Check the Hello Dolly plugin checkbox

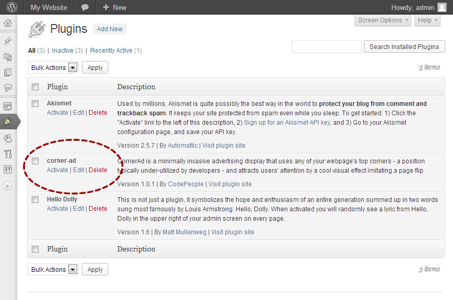[35, 199]
